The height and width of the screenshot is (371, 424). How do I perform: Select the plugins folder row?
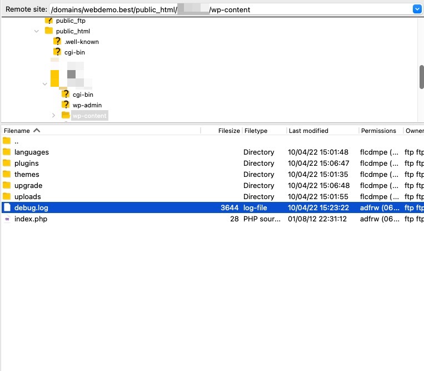click(213, 163)
